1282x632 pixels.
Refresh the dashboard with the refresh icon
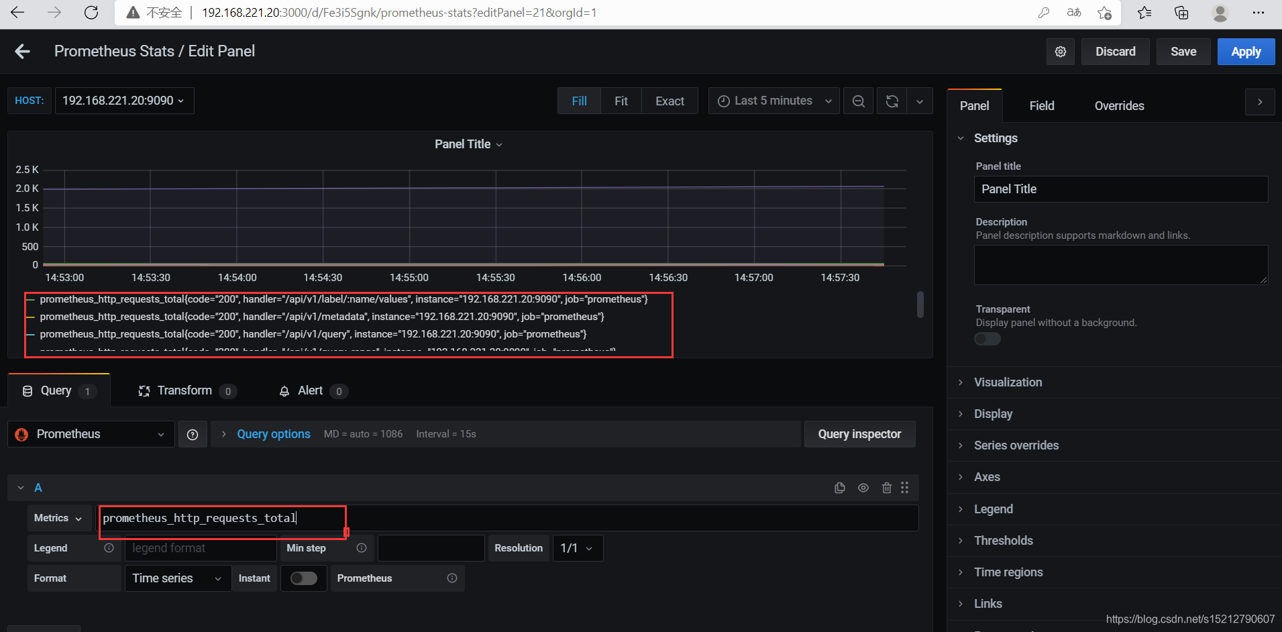[892, 101]
